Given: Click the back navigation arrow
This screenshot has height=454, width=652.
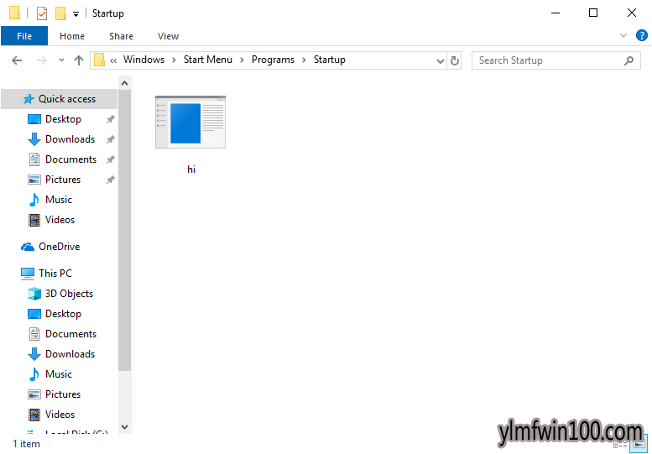Looking at the screenshot, I should pos(17,60).
